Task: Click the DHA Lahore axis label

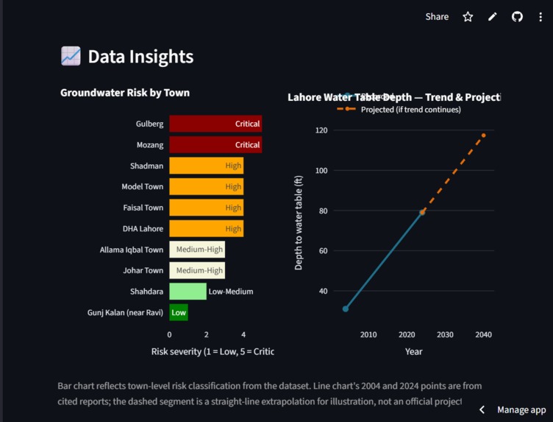Action: pyautogui.click(x=143, y=229)
